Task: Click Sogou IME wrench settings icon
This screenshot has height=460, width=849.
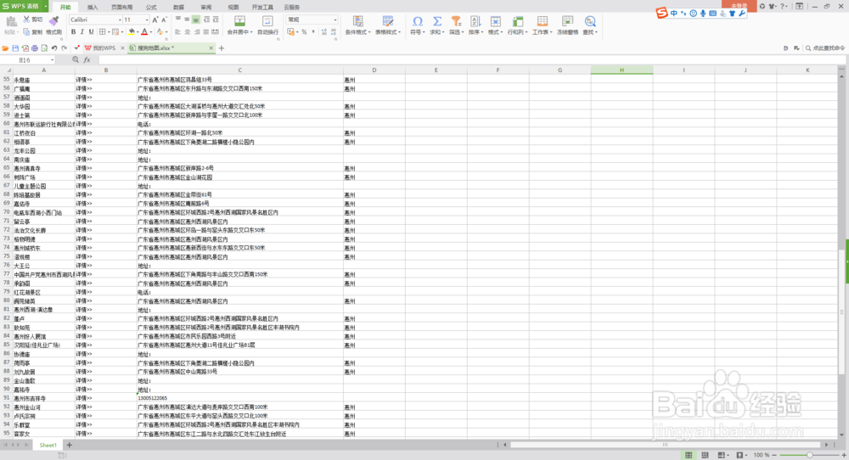Action: pos(742,13)
